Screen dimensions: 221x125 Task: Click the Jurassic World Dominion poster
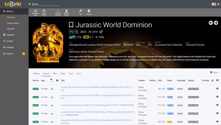pyautogui.click(x=48, y=42)
